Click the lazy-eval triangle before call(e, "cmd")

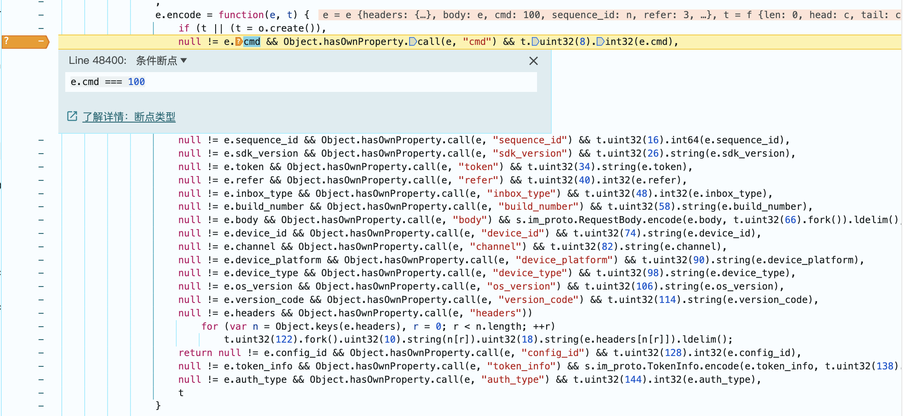(413, 41)
